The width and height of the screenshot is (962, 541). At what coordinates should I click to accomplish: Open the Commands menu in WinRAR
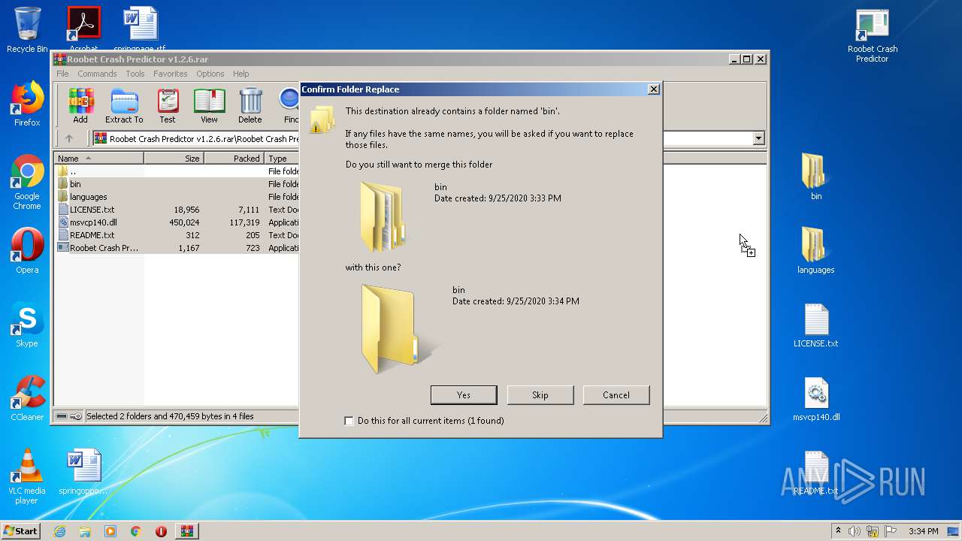(x=97, y=74)
